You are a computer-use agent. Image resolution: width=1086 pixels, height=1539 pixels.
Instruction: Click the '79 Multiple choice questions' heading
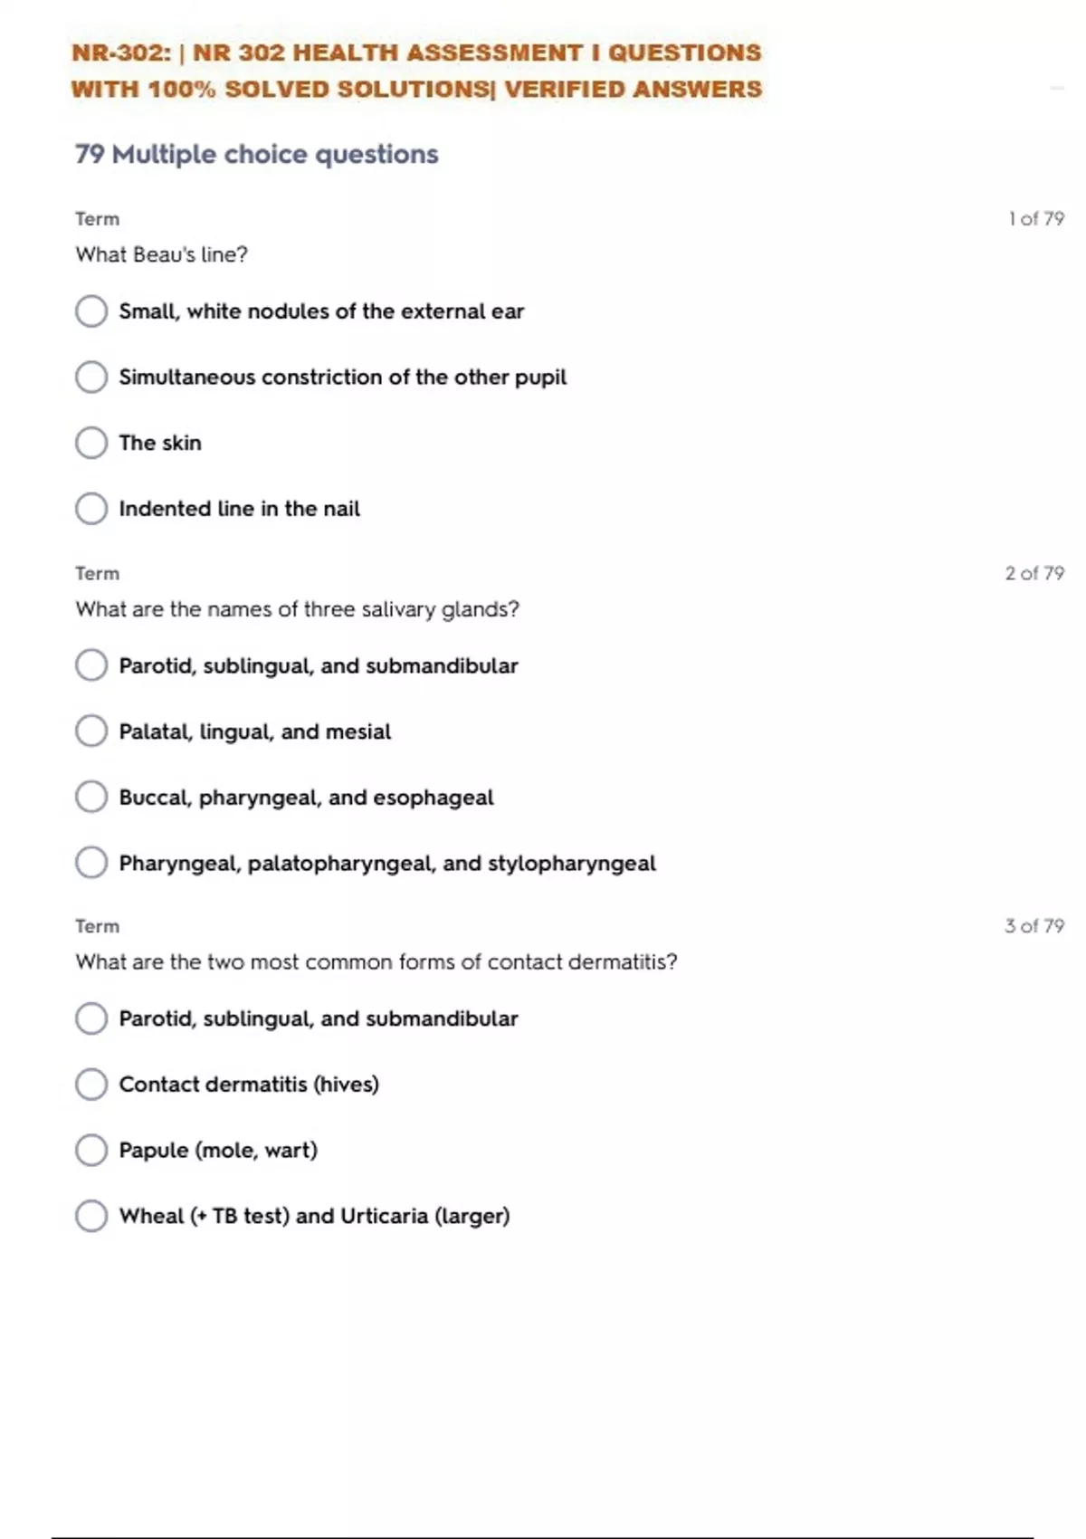pos(256,155)
